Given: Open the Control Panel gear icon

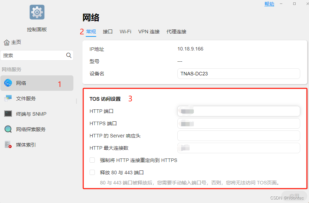Looking at the screenshot, I should pyautogui.click(x=37, y=12).
